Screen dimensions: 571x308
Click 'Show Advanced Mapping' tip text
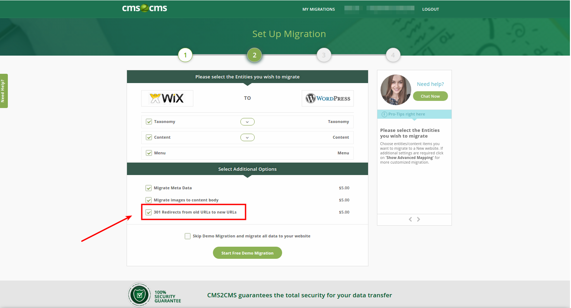pyautogui.click(x=410, y=158)
